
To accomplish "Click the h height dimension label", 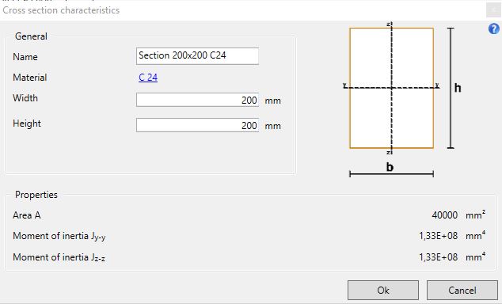I will [458, 88].
